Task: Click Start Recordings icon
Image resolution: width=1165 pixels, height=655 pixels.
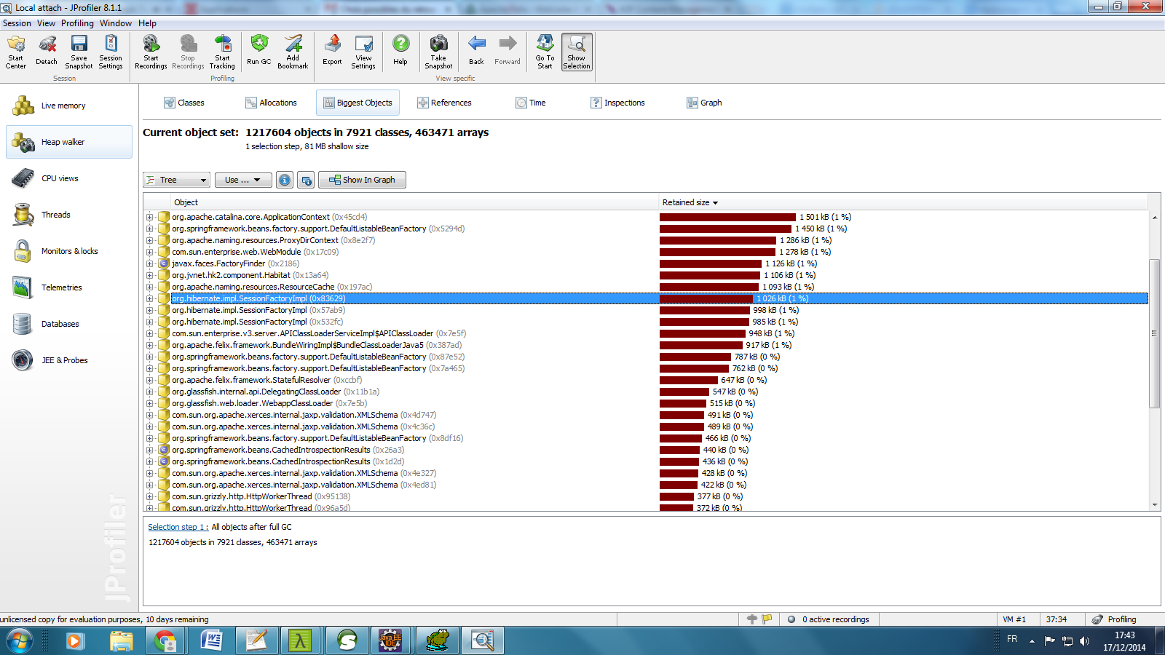Action: tap(151, 52)
